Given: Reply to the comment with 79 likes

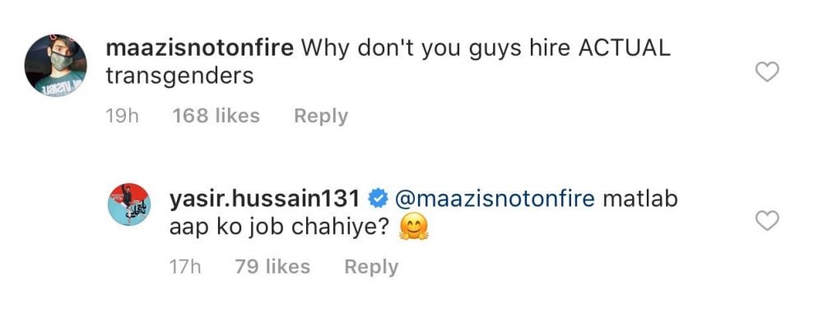Looking at the screenshot, I should tap(371, 267).
